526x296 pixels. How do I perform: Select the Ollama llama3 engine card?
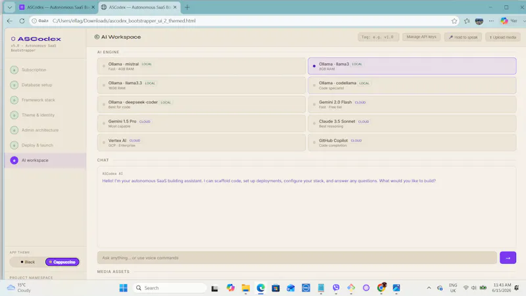[x=412, y=66]
